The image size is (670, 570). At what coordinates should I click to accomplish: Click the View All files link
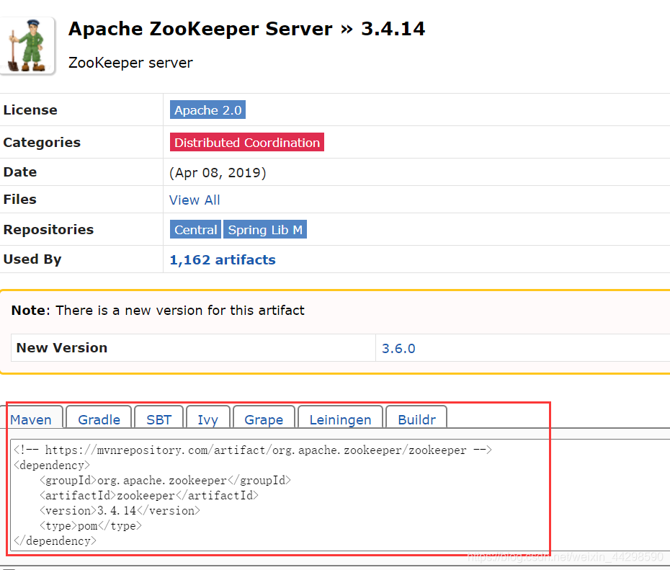pos(195,200)
